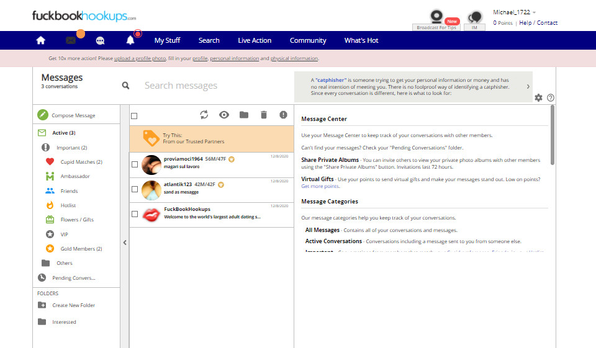The height and width of the screenshot is (348, 596).
Task: Click the move-to-folder icon in toolbar
Action: [x=244, y=115]
